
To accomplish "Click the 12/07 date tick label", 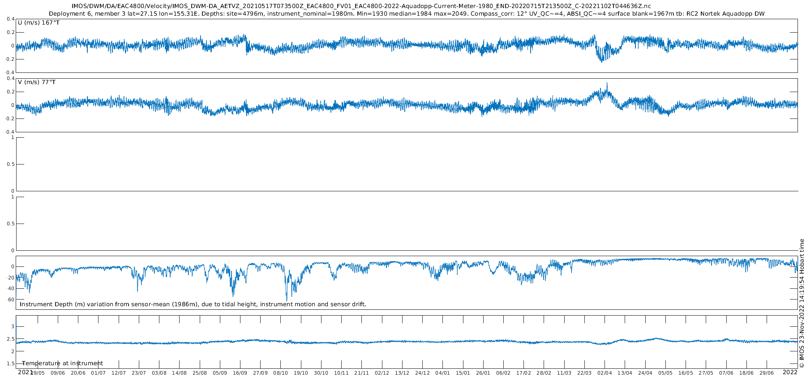I will pos(119,373).
